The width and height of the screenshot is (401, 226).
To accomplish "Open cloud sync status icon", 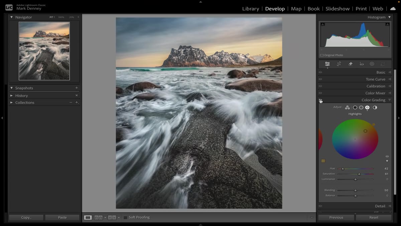I will point(393,8).
